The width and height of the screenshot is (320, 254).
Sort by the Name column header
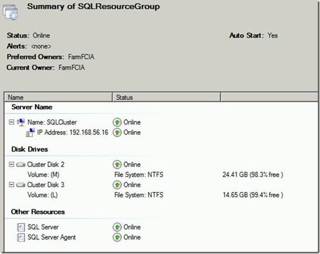58,97
